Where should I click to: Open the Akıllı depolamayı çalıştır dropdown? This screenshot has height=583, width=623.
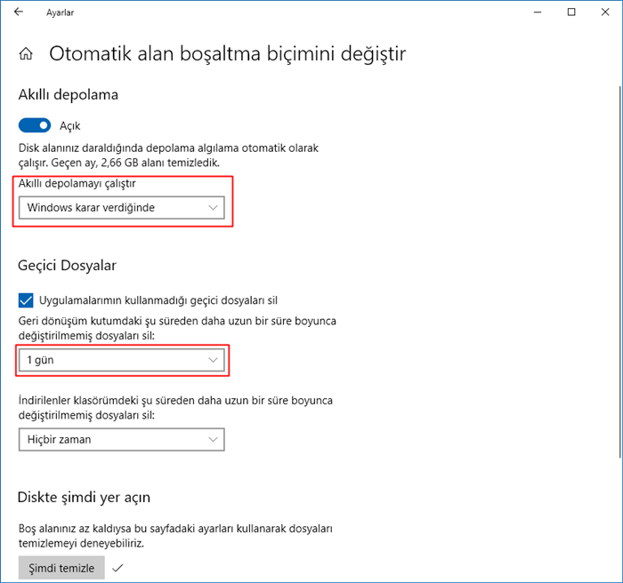[x=122, y=208]
